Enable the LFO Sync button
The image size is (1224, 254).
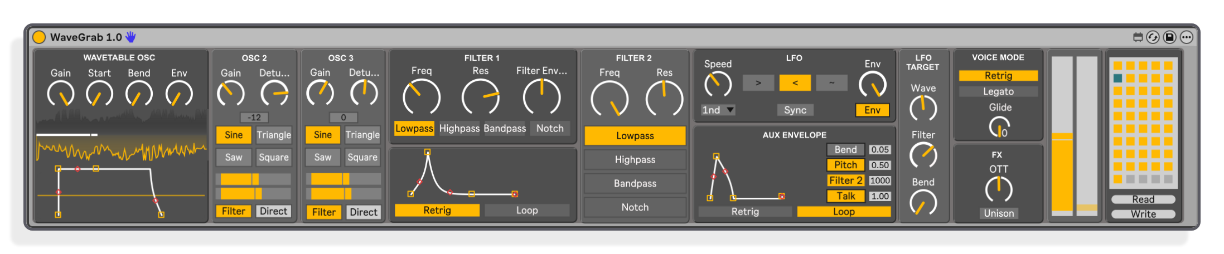click(x=795, y=110)
